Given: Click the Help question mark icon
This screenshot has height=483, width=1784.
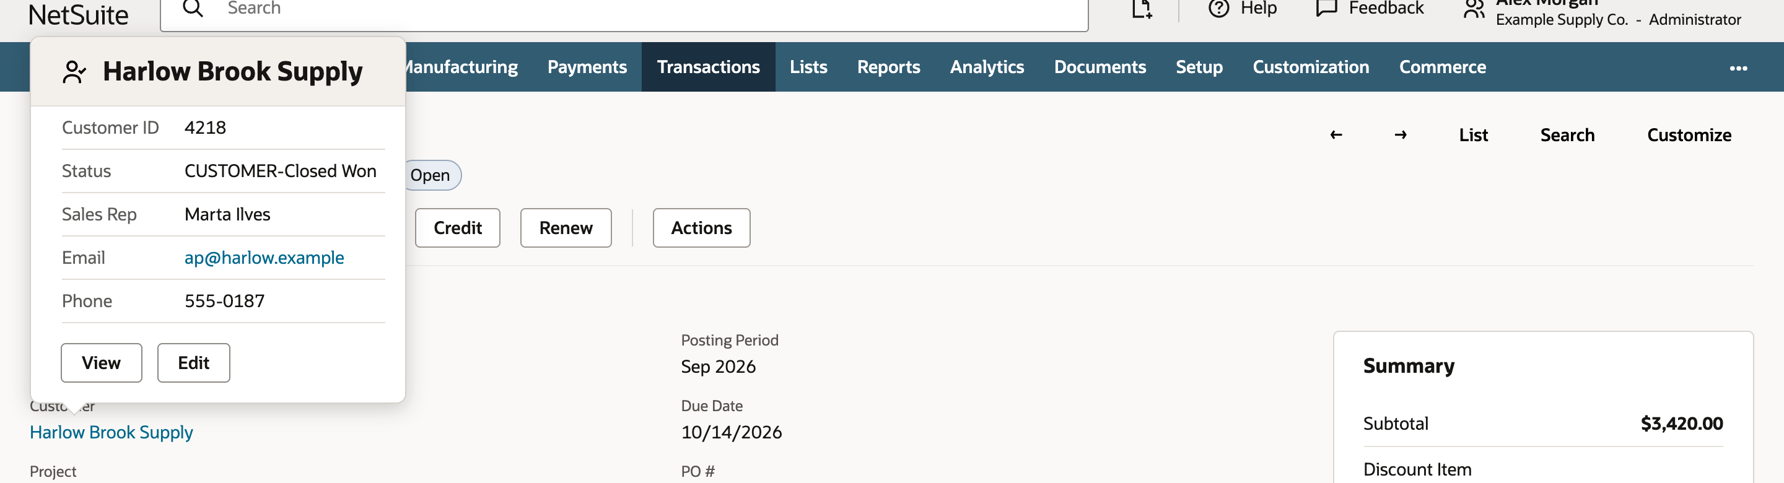Looking at the screenshot, I should (x=1218, y=8).
